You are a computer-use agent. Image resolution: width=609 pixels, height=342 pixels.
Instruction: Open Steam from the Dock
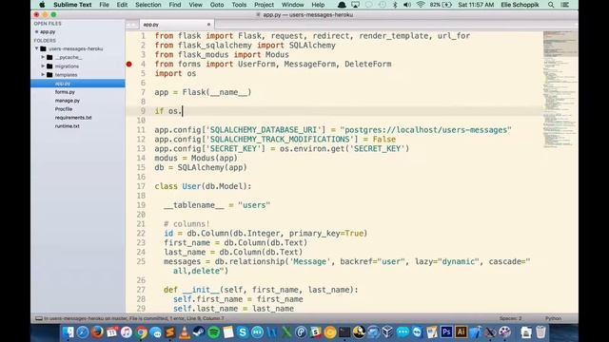tap(199, 332)
